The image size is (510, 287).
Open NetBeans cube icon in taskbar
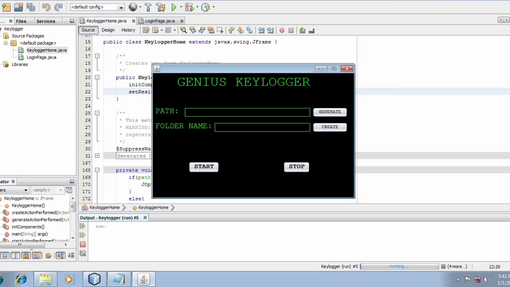(x=94, y=279)
